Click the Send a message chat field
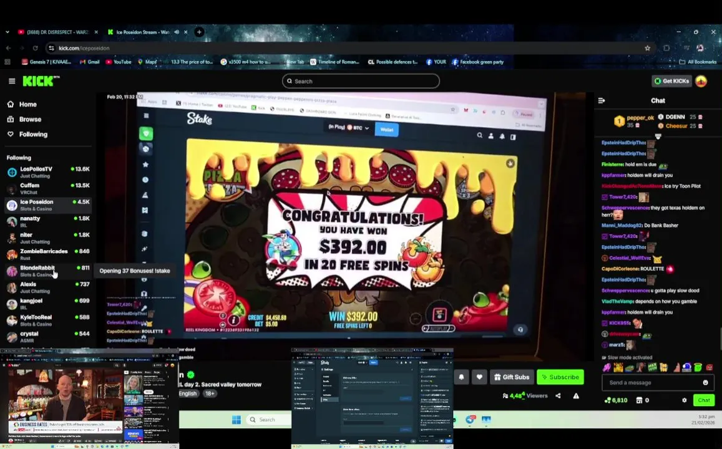This screenshot has height=449, width=722. tap(658, 382)
